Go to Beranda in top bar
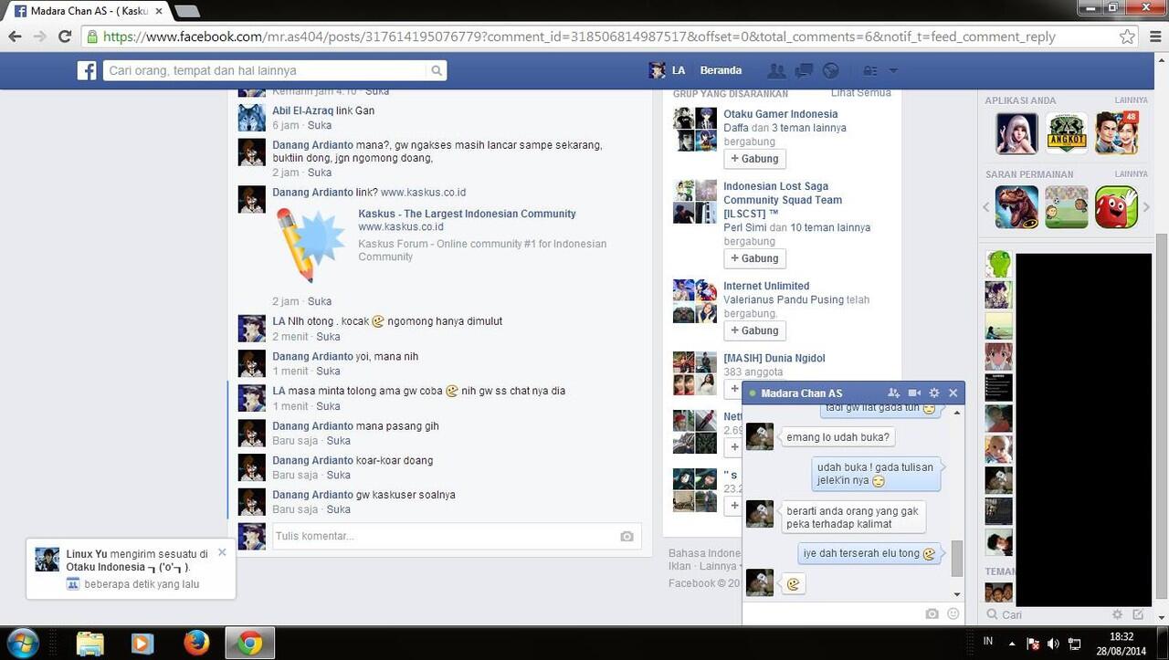The width and height of the screenshot is (1169, 660). click(721, 70)
